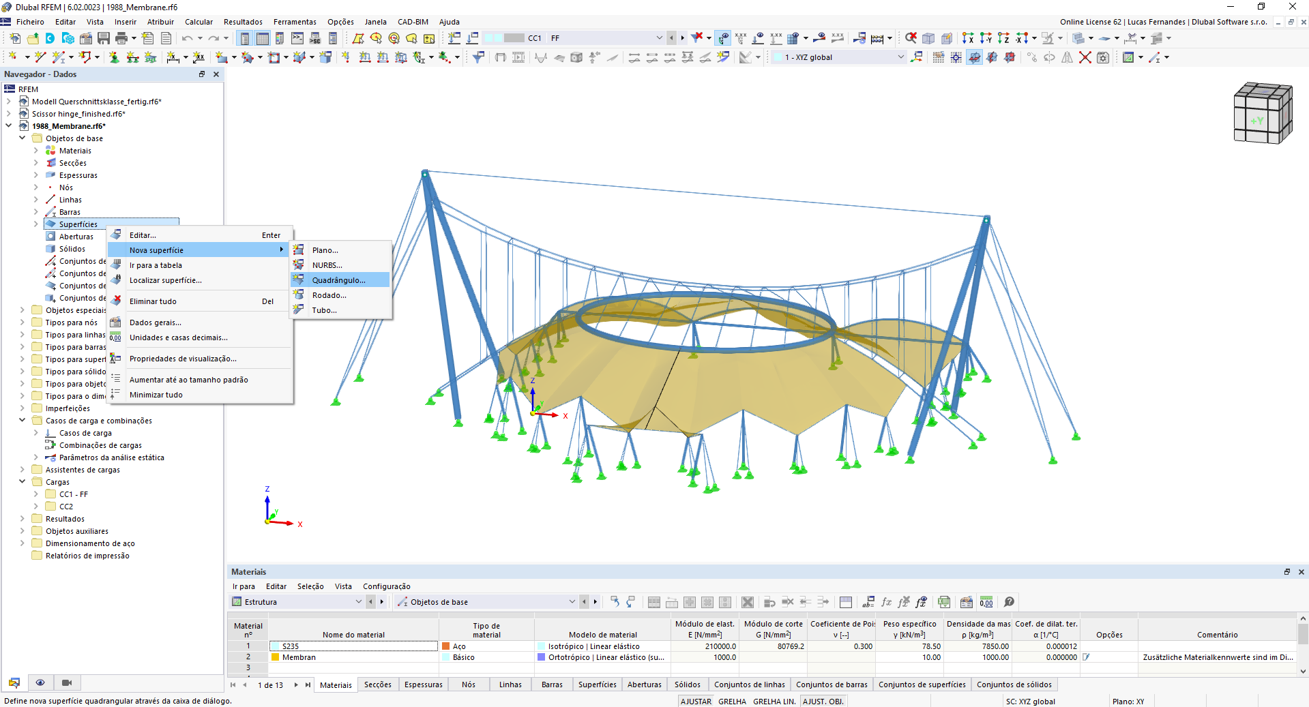Expand the Scissor hinge_finished.rf6 model node
Screen dimensions: 1309x707
tap(9, 114)
